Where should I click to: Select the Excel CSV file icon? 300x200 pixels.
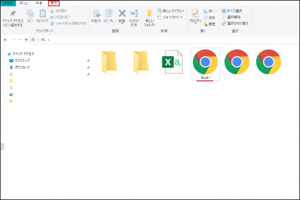click(x=172, y=62)
